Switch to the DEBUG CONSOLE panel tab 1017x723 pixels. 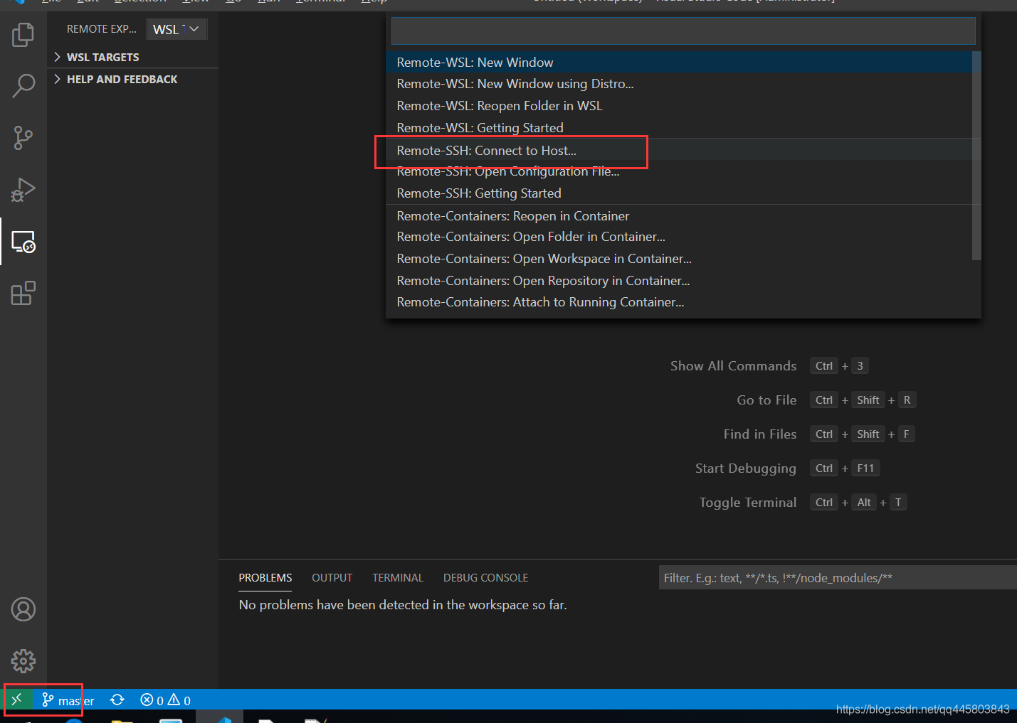point(486,578)
